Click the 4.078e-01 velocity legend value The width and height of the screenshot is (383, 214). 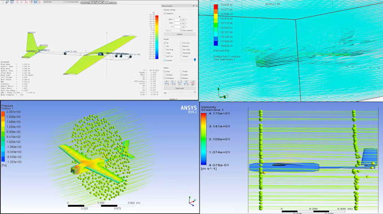coord(219,165)
